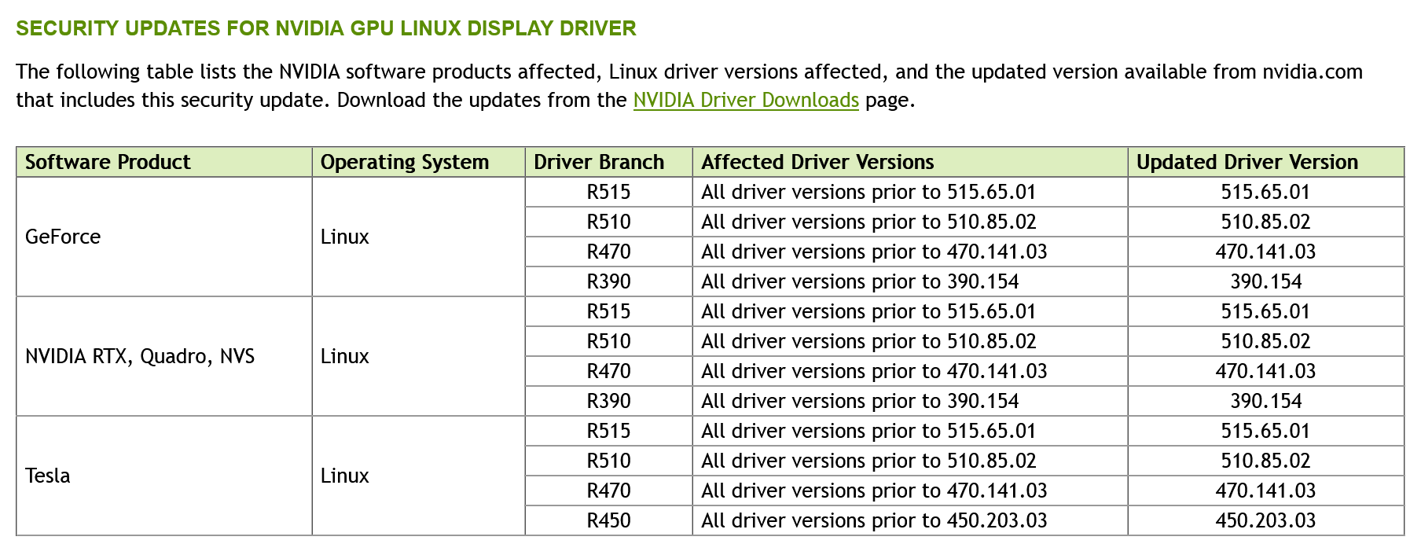Open the NVIDIA Driver Downloads link
The image size is (1421, 555).
[746, 101]
